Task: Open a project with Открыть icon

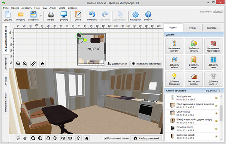Action: pos(20,16)
